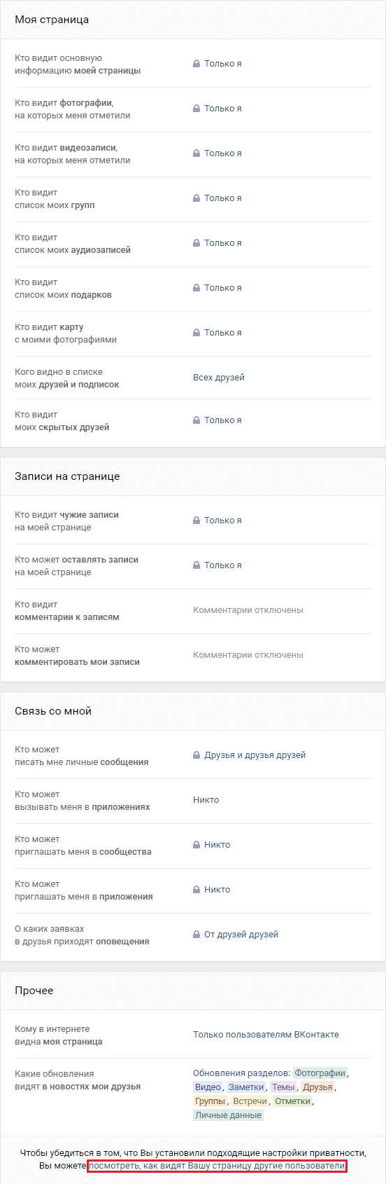Open 'Никто' dropdown for calling in apps
Image resolution: width=386 pixels, height=1184 pixels.
pyautogui.click(x=206, y=800)
